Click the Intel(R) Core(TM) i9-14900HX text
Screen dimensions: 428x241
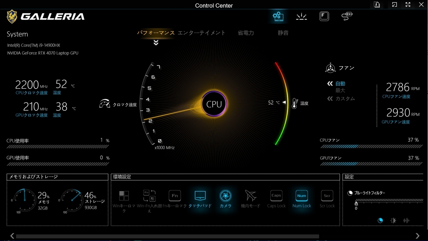34,45
